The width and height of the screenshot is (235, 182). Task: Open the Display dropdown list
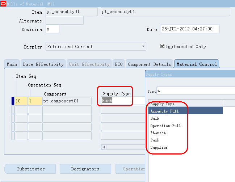pyautogui.click(x=143, y=46)
